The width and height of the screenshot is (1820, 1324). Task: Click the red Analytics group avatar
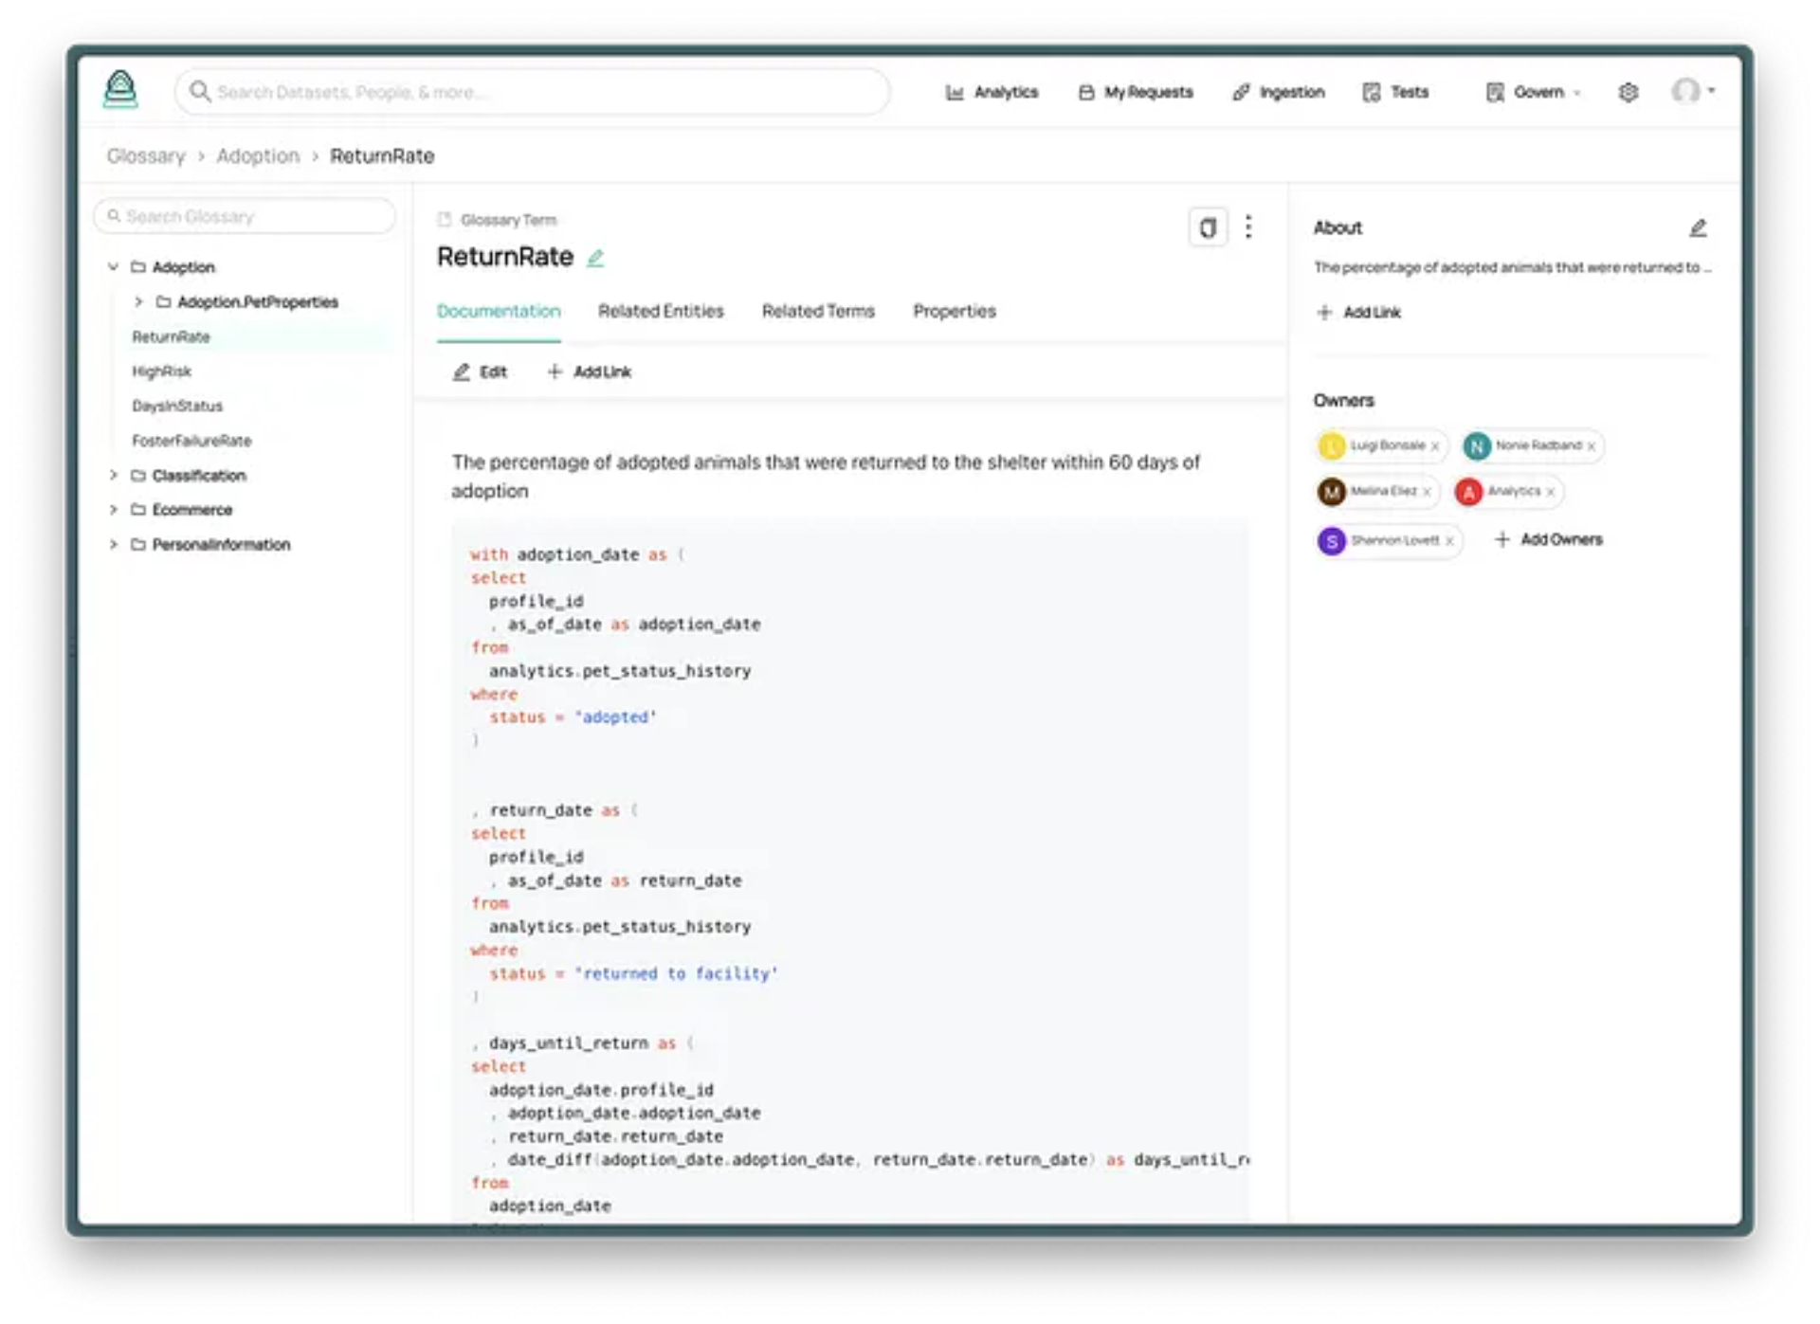(1468, 492)
